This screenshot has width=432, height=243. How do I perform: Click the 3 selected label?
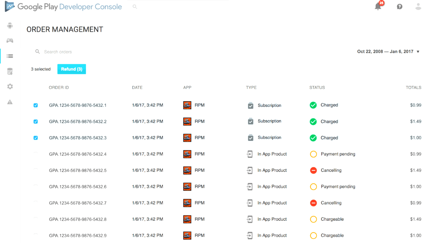click(40, 69)
